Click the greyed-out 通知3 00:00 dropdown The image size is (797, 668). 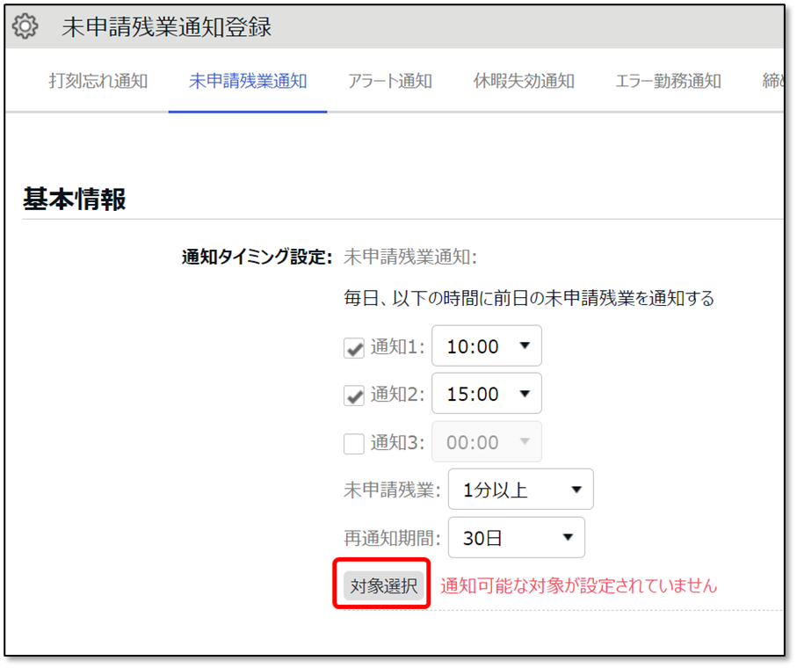pyautogui.click(x=487, y=442)
